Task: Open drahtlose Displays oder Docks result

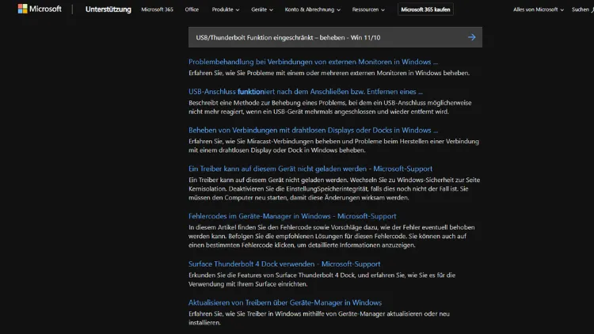Action: [313, 130]
